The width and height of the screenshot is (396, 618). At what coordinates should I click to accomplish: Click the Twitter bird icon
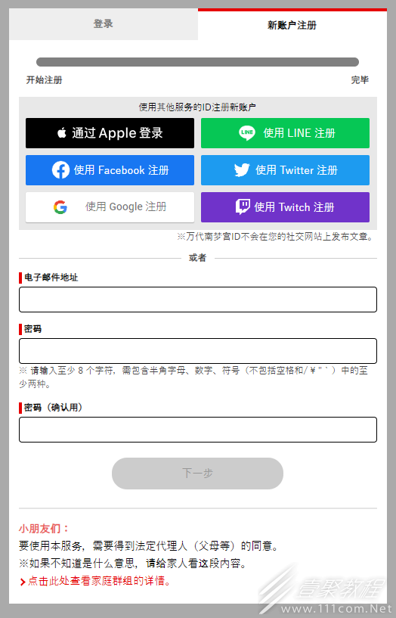pyautogui.click(x=242, y=170)
